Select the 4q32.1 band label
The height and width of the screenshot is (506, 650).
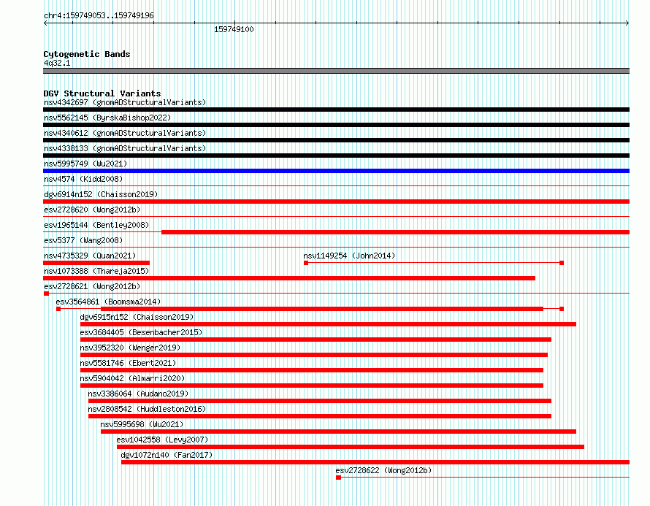click(x=57, y=63)
